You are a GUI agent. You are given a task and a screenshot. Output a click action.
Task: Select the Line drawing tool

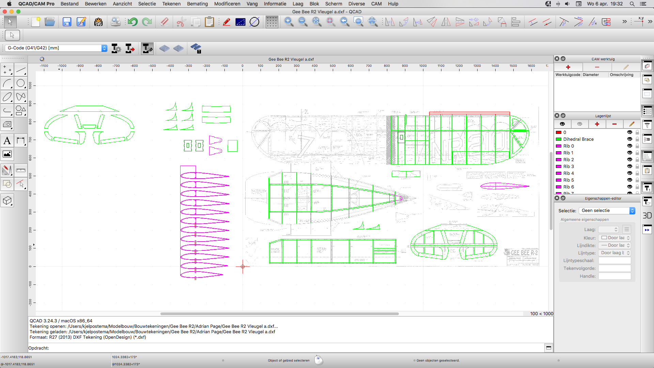point(21,70)
